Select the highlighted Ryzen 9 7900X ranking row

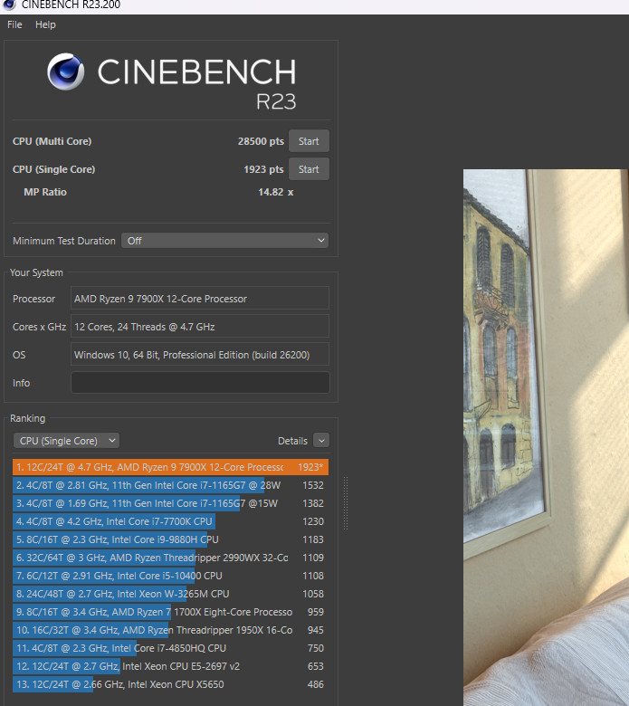[x=170, y=467]
